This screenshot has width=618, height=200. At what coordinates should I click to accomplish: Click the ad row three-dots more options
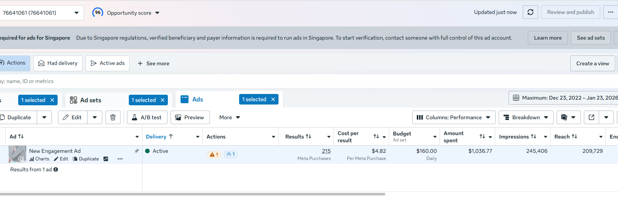coord(120,159)
